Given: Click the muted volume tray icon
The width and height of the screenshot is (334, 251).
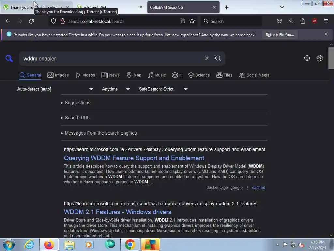Looking at the screenshot, I should click(x=301, y=245).
